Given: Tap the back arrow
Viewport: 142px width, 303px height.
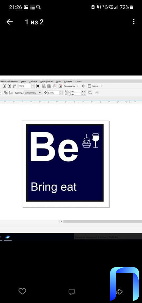Looking at the screenshot, I should point(10,22).
